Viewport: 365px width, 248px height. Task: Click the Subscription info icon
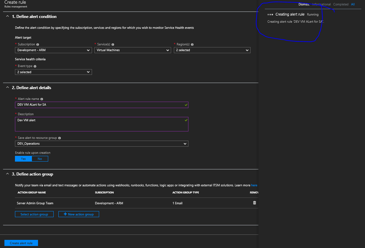click(38, 45)
